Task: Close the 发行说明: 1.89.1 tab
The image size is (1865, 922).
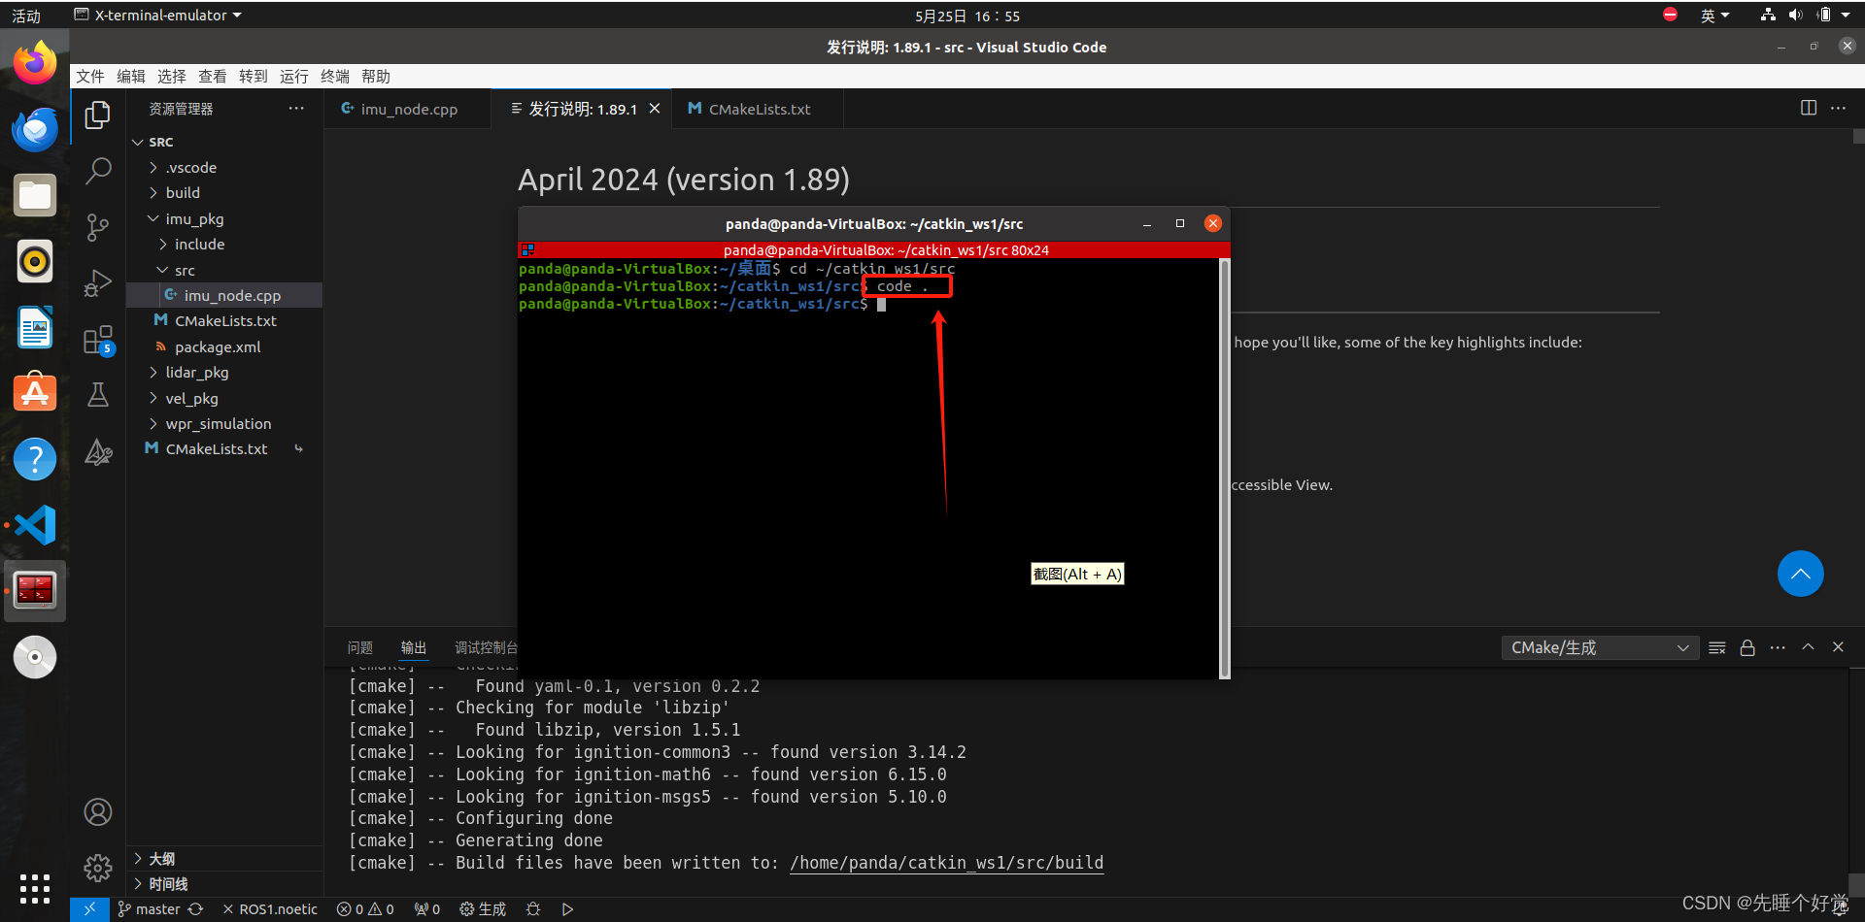Action: [655, 109]
